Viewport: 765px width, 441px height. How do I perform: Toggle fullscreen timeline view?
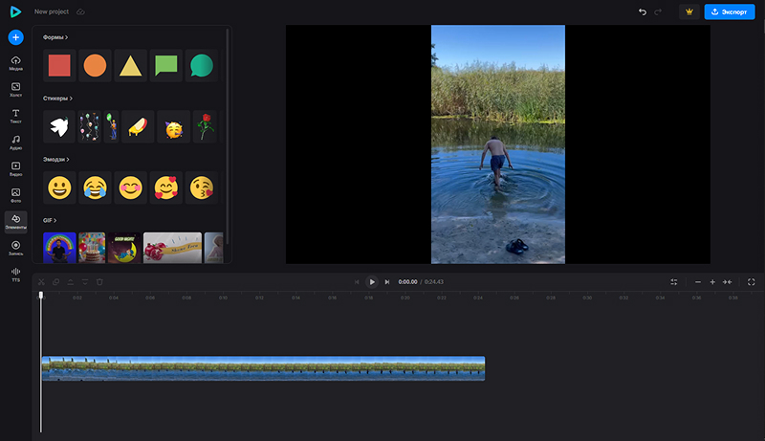[x=751, y=282]
